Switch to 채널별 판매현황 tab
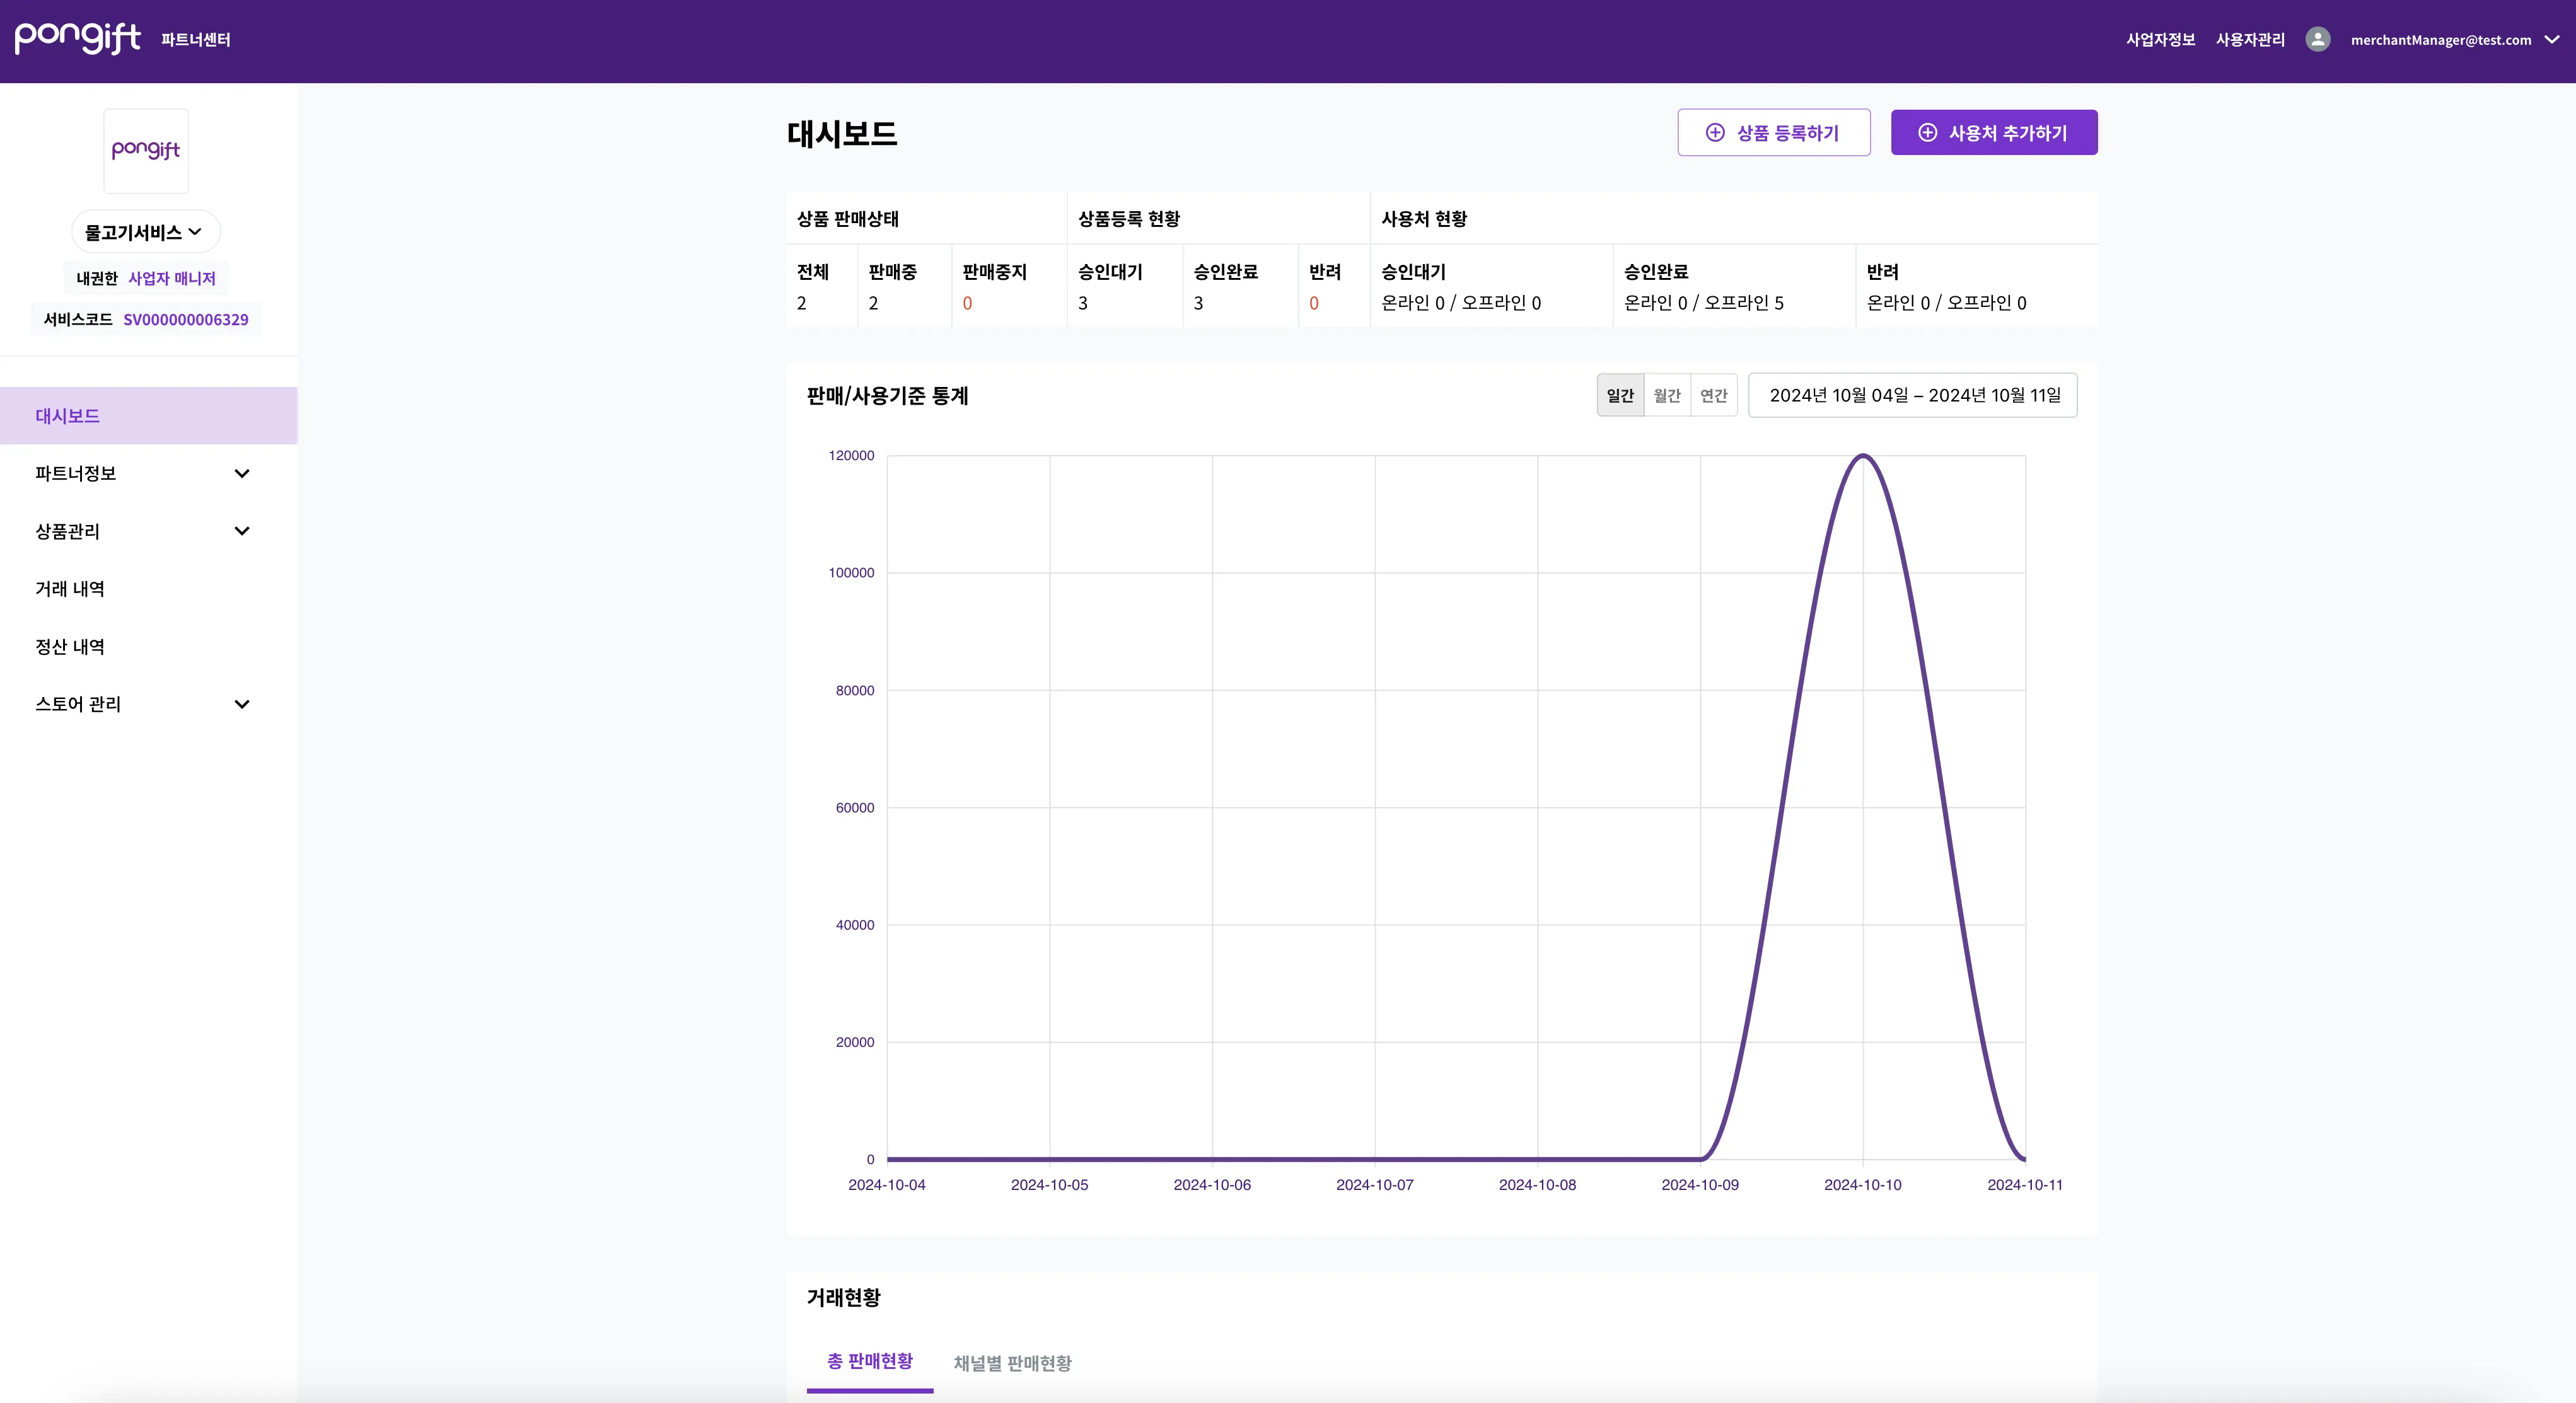The height and width of the screenshot is (1403, 2576). (1012, 1363)
